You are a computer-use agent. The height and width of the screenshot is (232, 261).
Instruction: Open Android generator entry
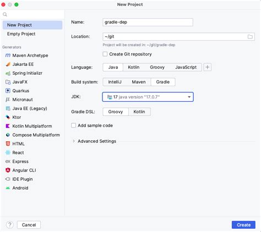32,188
